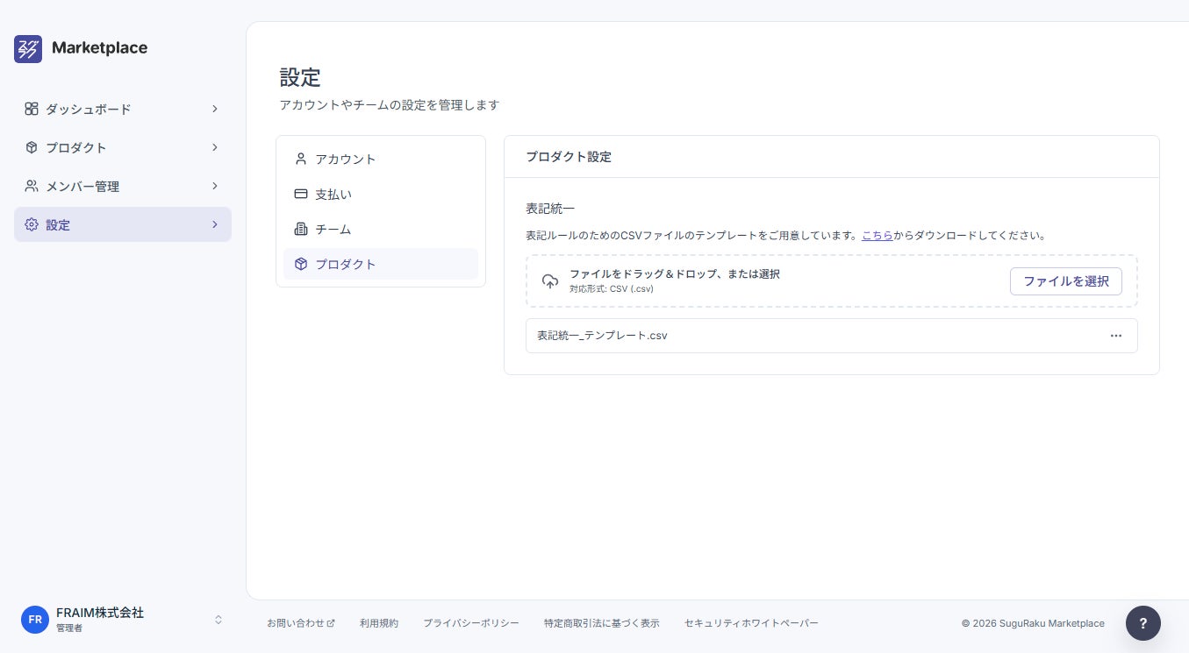Open the FRAIM株式会社 account switcher
1189x653 pixels.
click(123, 619)
